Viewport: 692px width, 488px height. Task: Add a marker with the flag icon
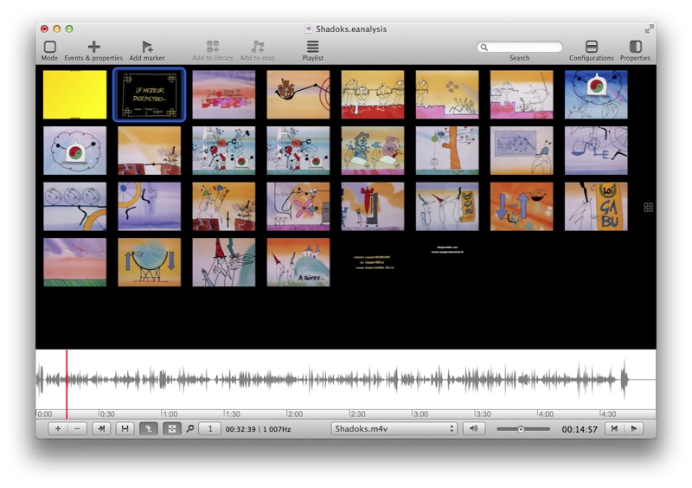[147, 47]
